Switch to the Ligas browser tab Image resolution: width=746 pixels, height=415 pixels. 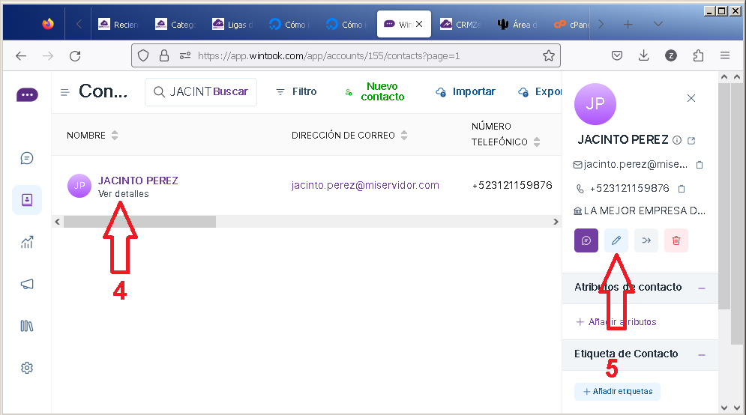coord(232,24)
